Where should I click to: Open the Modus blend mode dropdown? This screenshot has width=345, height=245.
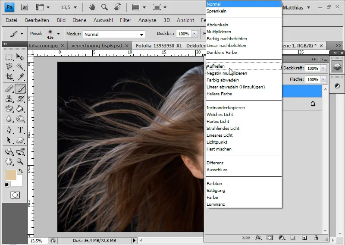pos(114,34)
